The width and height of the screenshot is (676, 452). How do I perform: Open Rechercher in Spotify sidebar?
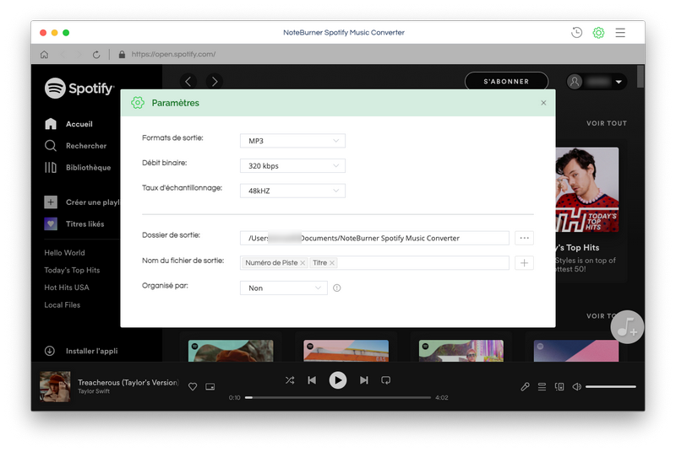pos(75,146)
